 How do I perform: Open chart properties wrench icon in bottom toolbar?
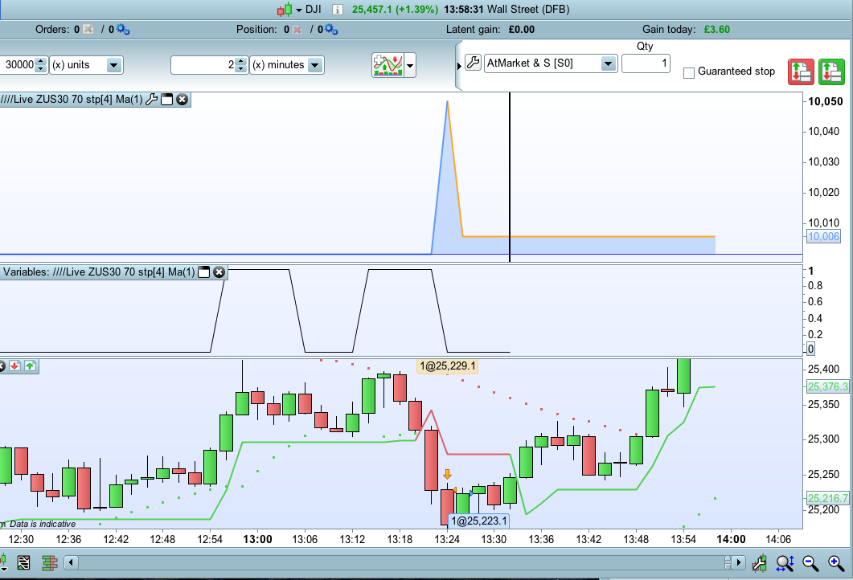(x=760, y=563)
